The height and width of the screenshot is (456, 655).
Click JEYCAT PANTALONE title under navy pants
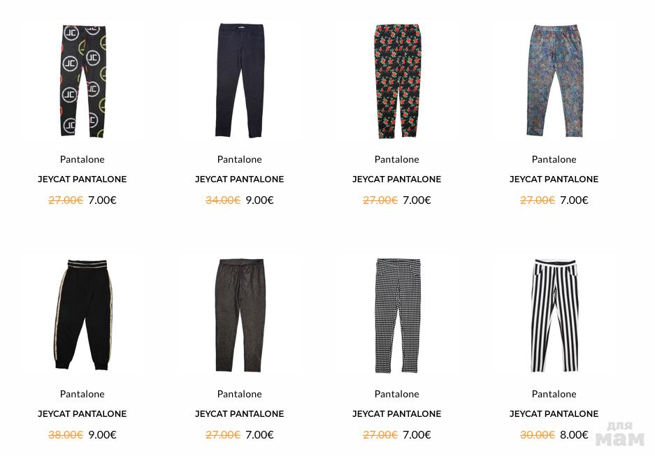click(x=240, y=179)
